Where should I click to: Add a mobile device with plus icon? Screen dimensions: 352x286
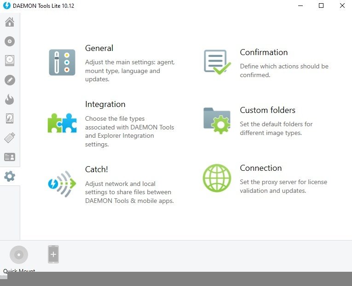[53, 254]
